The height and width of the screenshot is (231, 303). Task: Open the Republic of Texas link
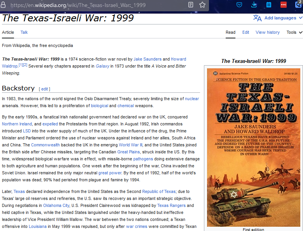pyautogui.click(x=159, y=191)
